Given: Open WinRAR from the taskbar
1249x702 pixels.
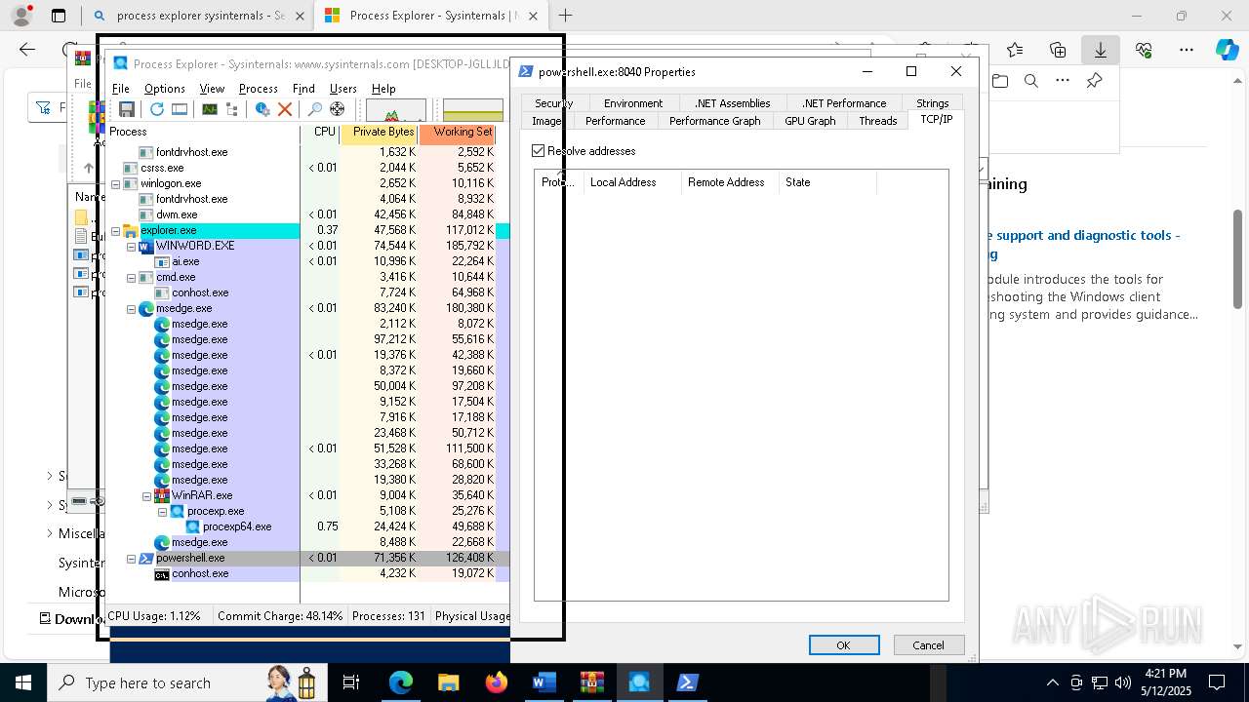Looking at the screenshot, I should click(591, 682).
